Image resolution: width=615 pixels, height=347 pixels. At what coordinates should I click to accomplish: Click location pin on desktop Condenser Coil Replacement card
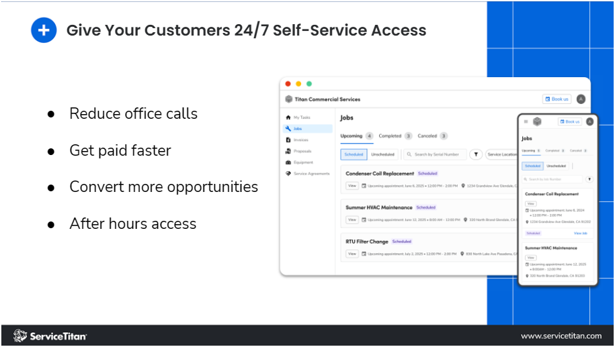[463, 186]
